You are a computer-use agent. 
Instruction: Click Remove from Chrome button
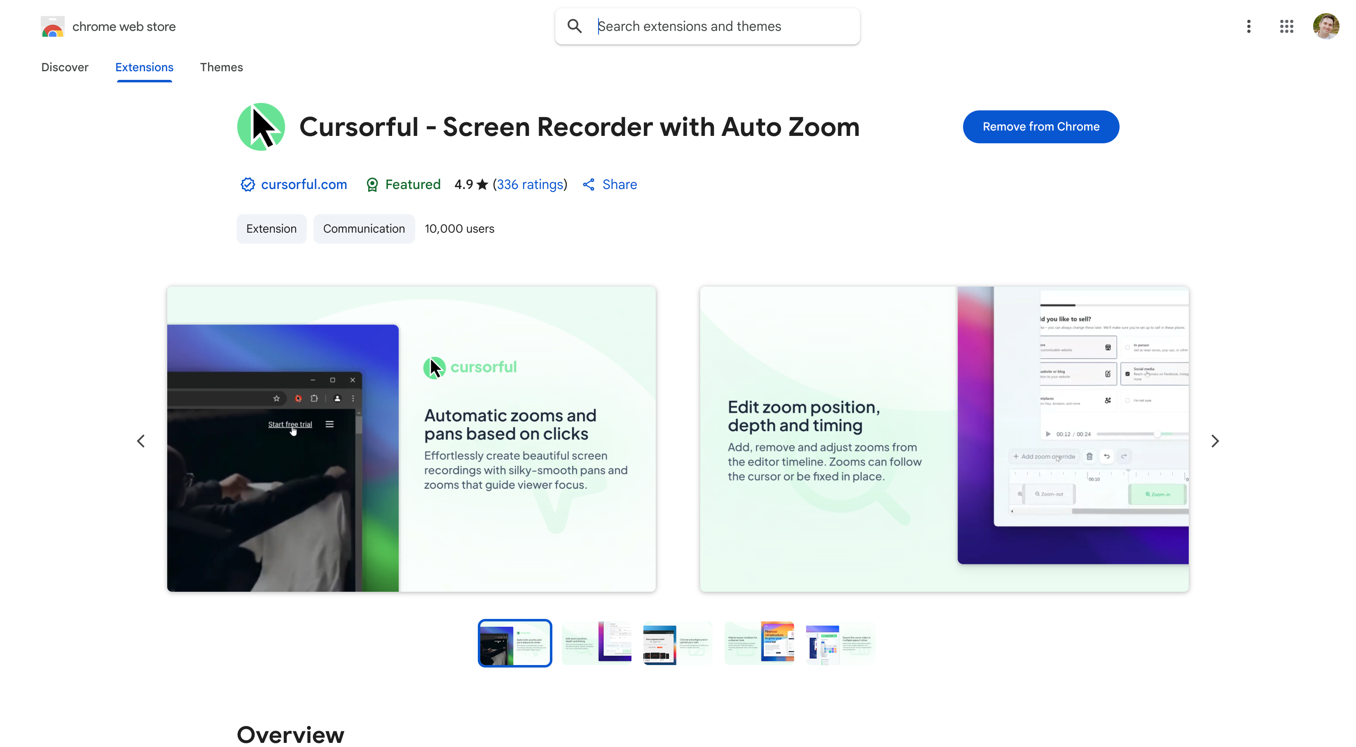[x=1041, y=127]
